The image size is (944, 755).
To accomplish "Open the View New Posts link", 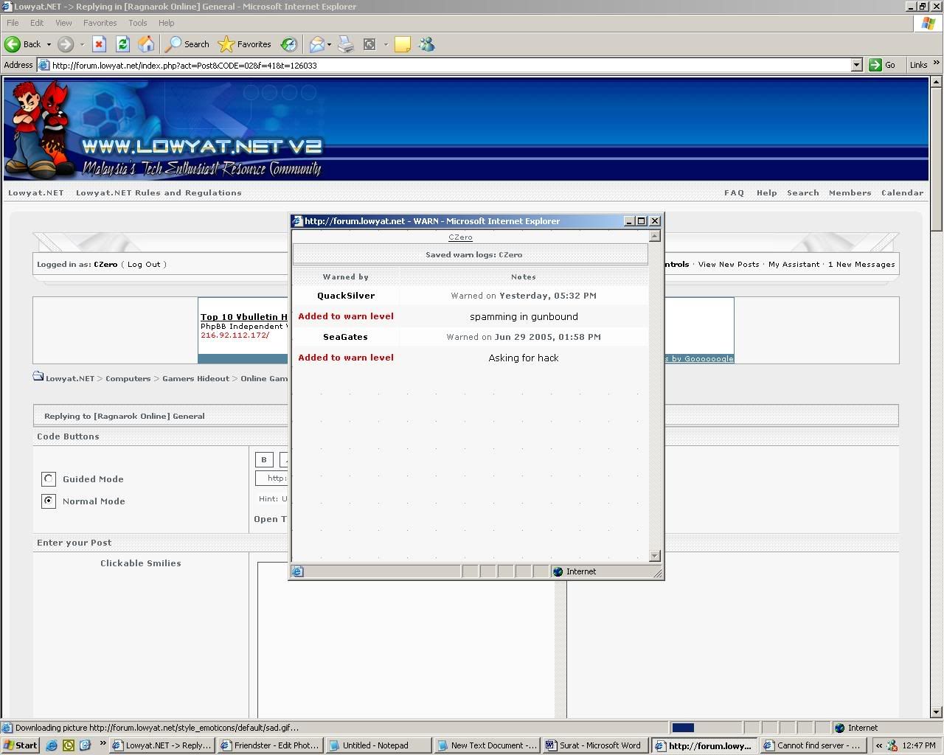I will click(x=728, y=265).
